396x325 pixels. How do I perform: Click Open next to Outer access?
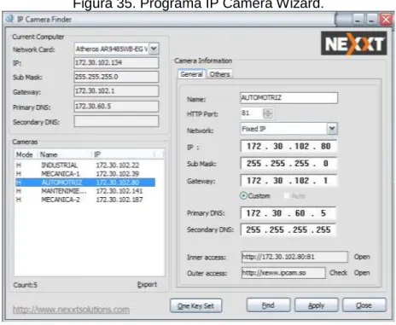[x=362, y=273]
